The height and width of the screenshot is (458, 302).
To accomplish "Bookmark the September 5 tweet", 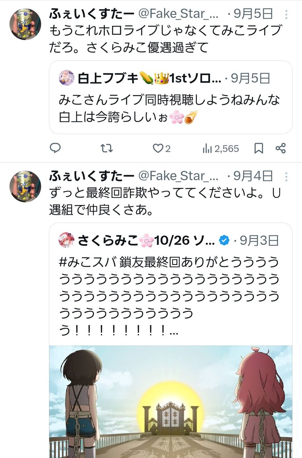I will point(259,148).
